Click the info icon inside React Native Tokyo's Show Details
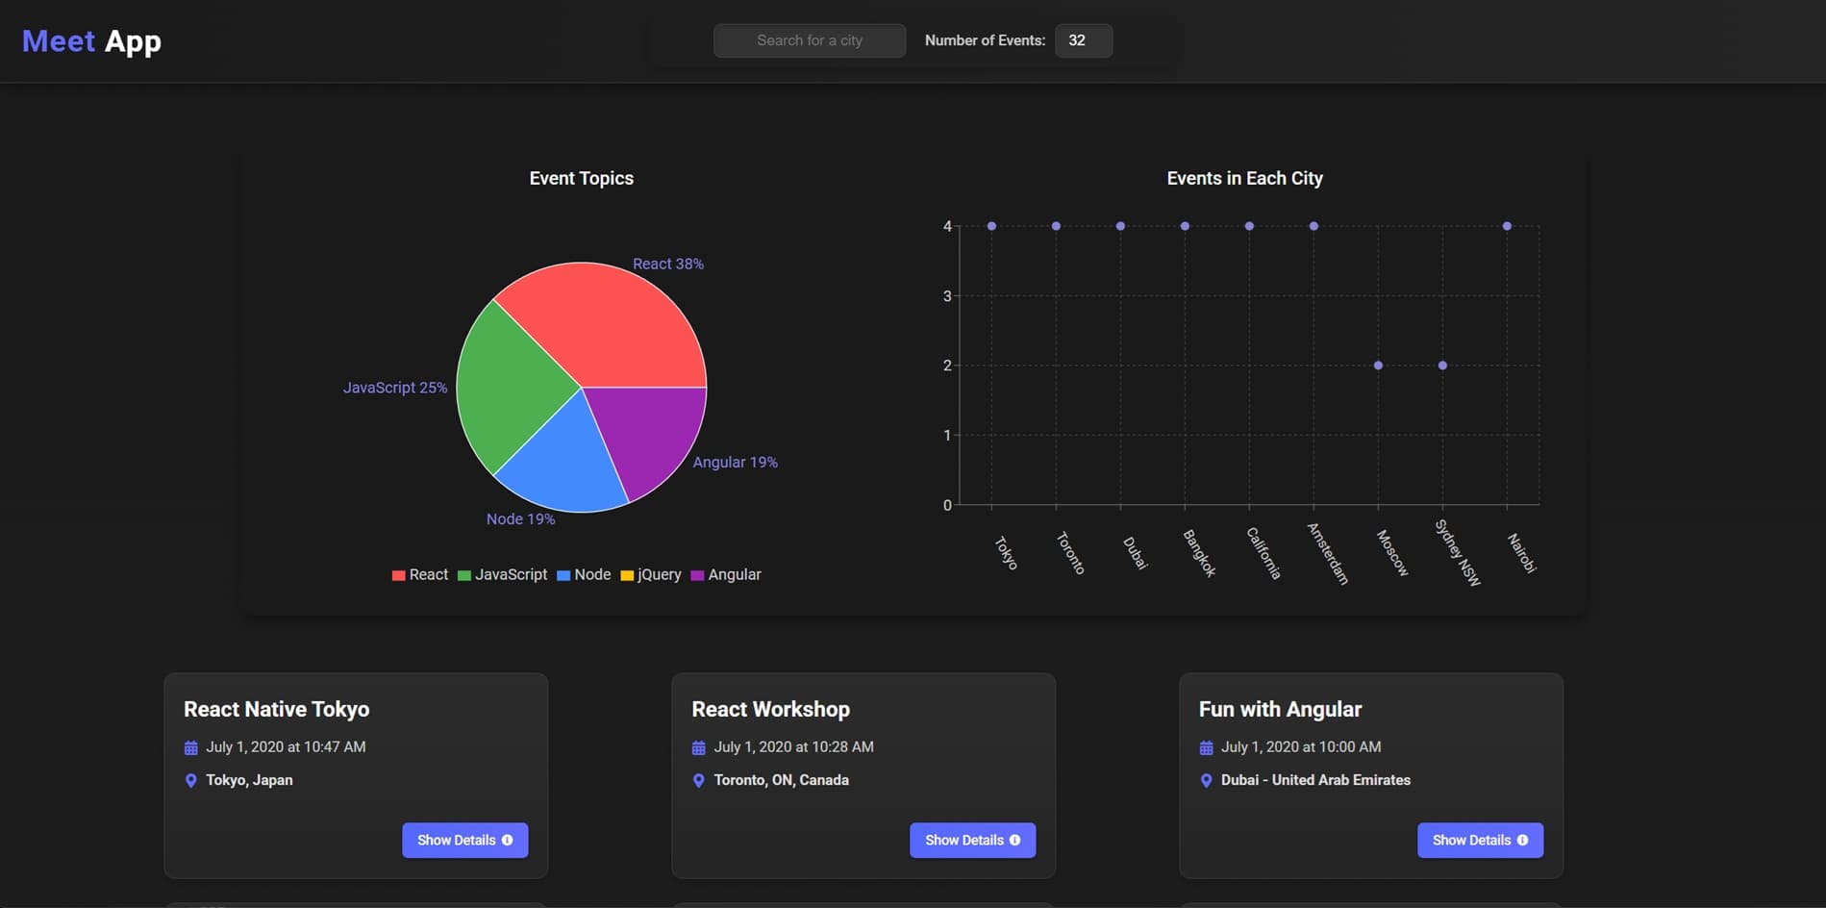The image size is (1826, 908). coord(508,840)
